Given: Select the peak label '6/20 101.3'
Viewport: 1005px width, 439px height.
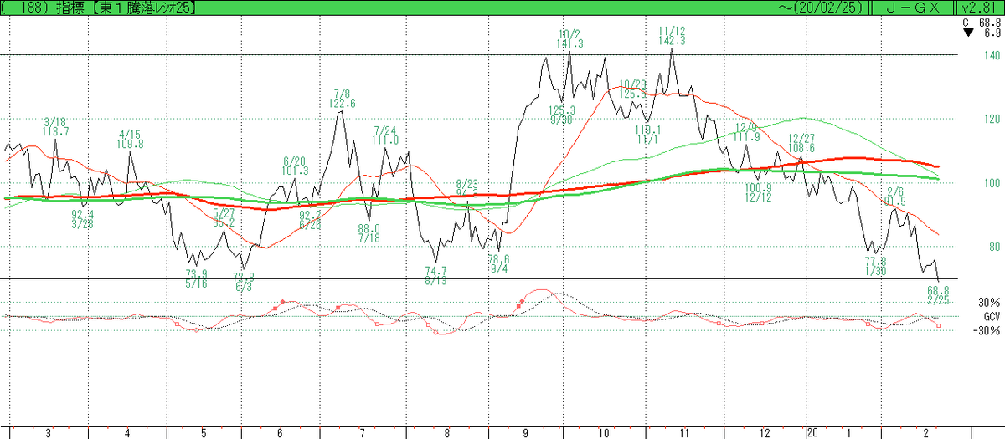Looking at the screenshot, I should pyautogui.click(x=296, y=166).
